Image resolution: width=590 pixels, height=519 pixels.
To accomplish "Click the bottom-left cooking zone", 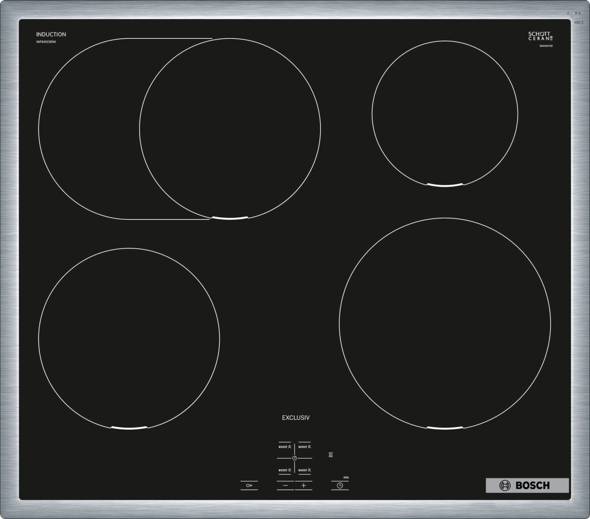I will 129,339.
